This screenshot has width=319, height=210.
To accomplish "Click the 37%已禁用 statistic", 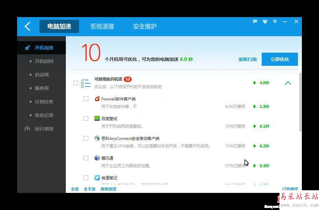I will tap(235, 166).
